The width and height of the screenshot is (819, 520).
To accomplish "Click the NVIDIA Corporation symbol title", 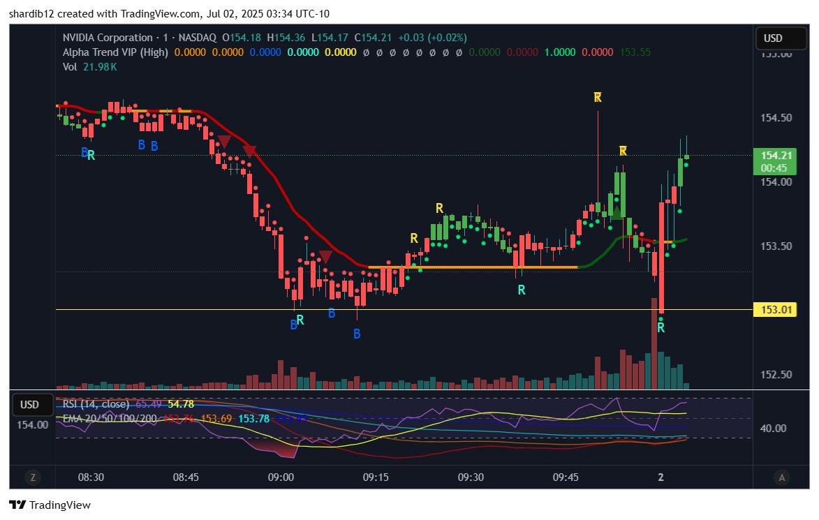I will click(107, 38).
